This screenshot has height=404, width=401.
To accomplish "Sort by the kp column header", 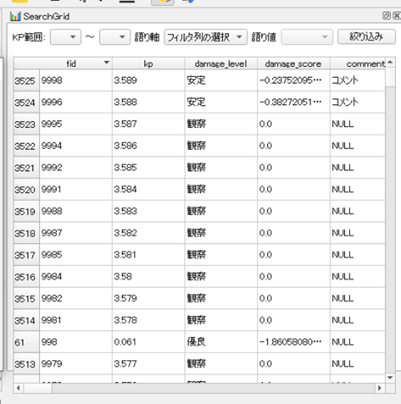I will pyautogui.click(x=148, y=63).
